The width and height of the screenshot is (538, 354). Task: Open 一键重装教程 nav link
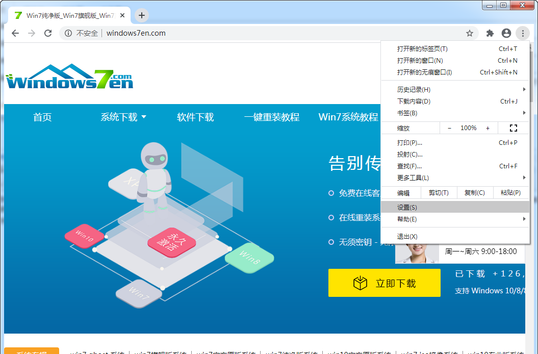[272, 117]
